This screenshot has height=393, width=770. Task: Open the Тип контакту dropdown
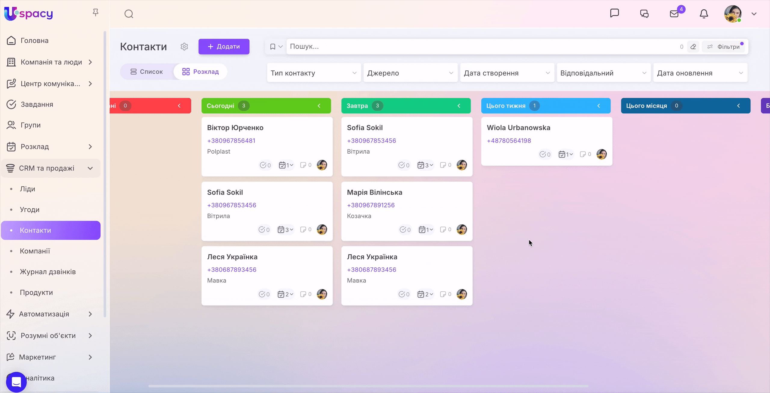[x=314, y=73]
